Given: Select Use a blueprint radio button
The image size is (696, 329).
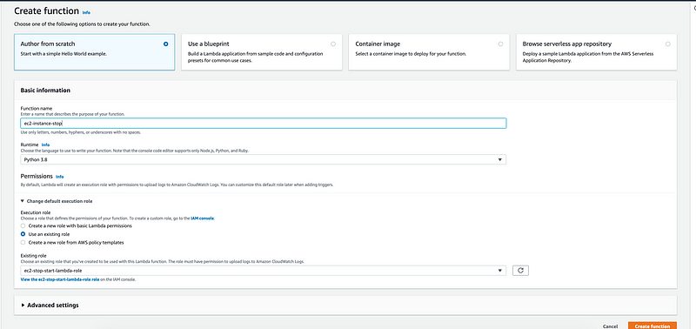Looking at the screenshot, I should pos(333,44).
